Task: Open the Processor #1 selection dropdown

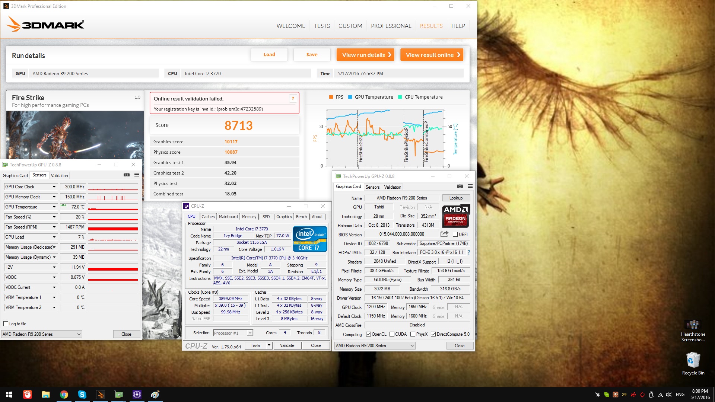Action: [250, 333]
